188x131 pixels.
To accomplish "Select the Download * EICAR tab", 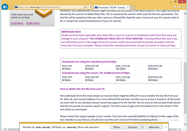I will click(112, 7).
